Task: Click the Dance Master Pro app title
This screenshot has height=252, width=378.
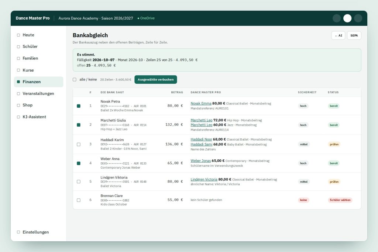Action: pos(32,18)
